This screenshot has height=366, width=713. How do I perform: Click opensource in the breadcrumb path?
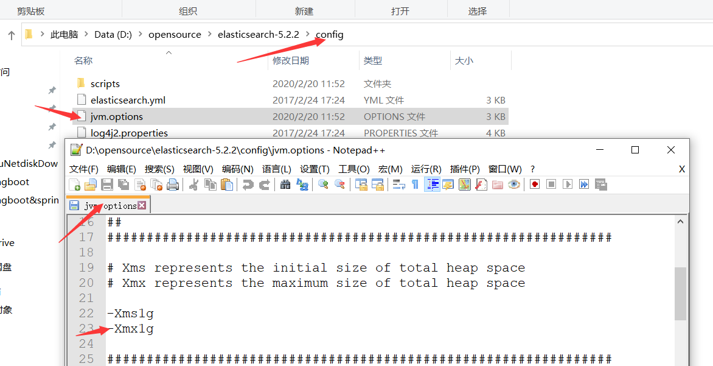tap(175, 34)
